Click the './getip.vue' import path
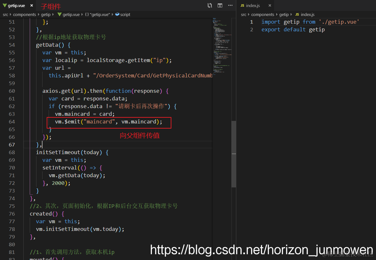Viewport: 376px width, 260px height. click(339, 22)
